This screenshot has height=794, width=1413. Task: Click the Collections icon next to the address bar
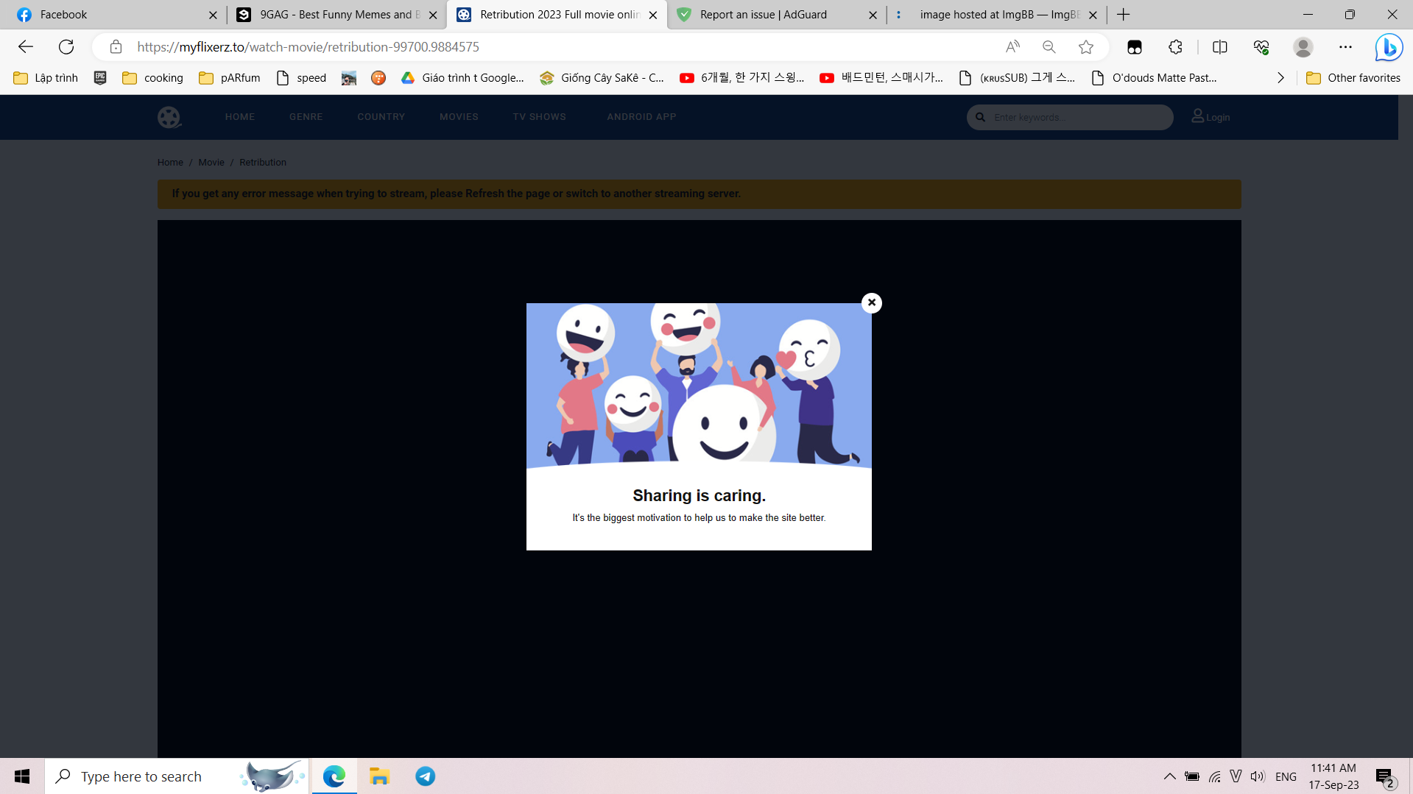point(1134,46)
